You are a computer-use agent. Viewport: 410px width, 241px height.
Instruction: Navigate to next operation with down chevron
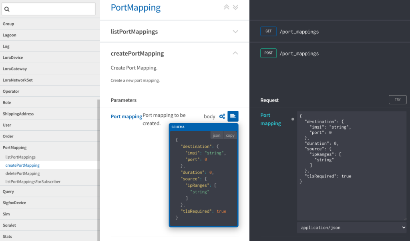pyautogui.click(x=236, y=8)
